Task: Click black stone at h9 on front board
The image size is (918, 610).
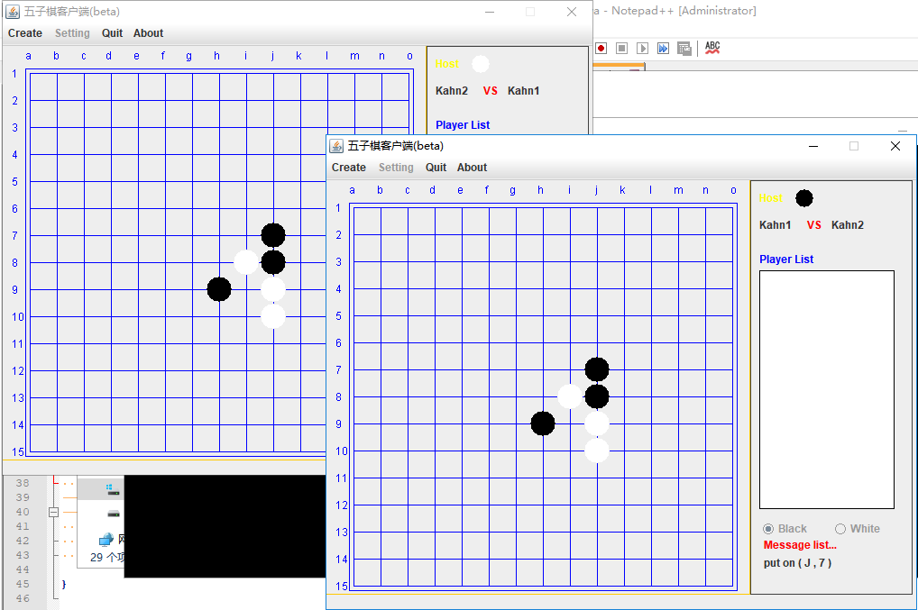Action: [543, 423]
